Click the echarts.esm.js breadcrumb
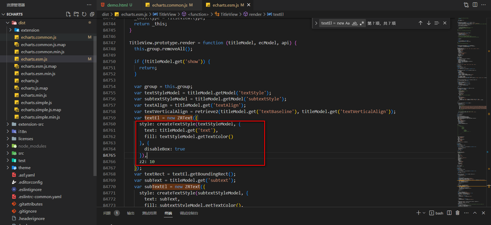This screenshot has width=491, height=225. point(131,14)
